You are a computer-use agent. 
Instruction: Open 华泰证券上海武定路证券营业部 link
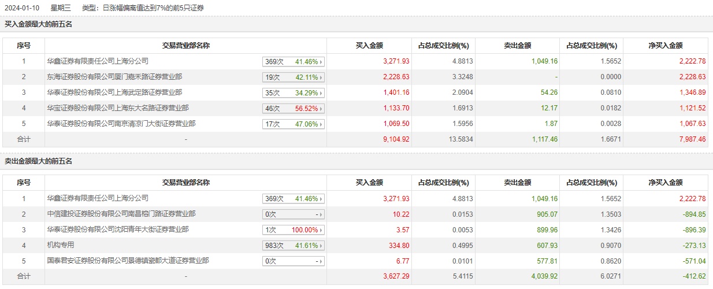114,92
